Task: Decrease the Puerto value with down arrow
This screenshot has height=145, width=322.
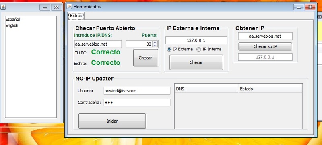Action: 155,46
